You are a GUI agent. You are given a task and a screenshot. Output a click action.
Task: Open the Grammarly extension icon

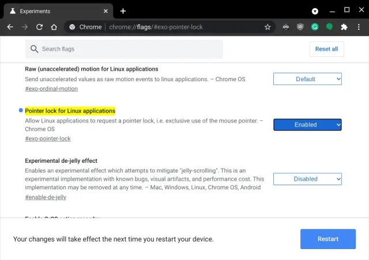(315, 27)
